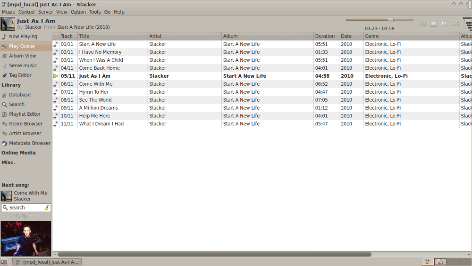Sort the queue by the Duration column

[325, 36]
